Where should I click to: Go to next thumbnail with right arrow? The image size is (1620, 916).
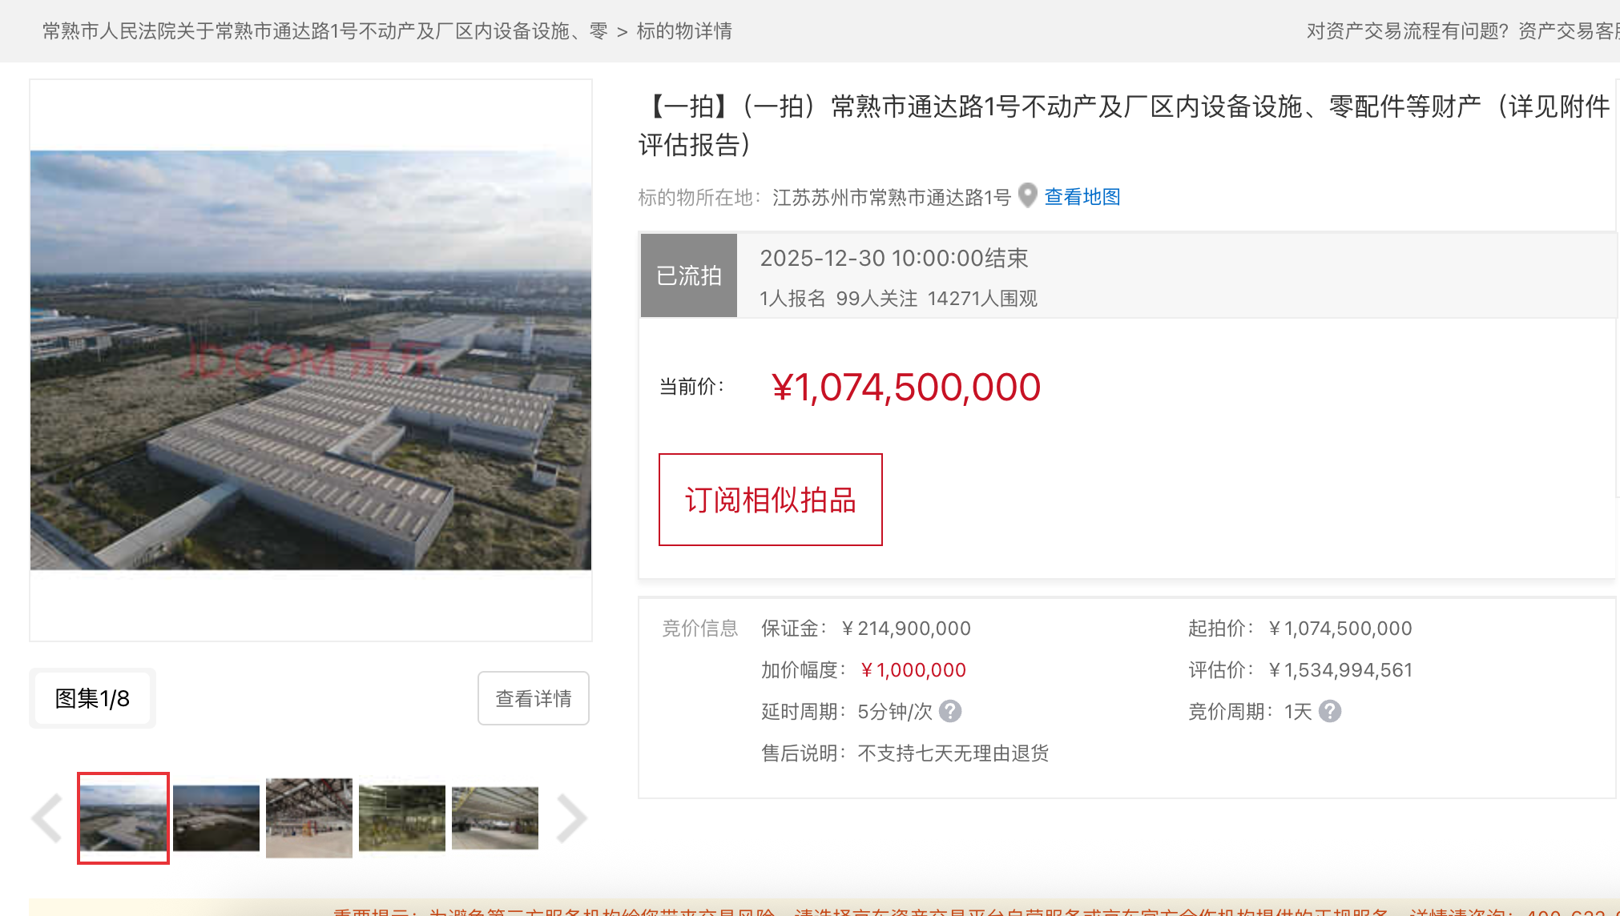pyautogui.click(x=571, y=818)
